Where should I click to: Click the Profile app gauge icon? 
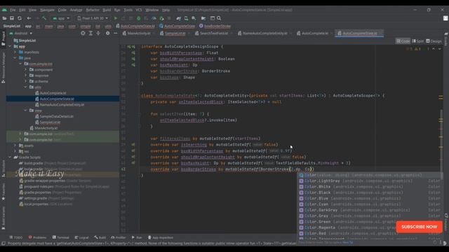tap(154, 18)
